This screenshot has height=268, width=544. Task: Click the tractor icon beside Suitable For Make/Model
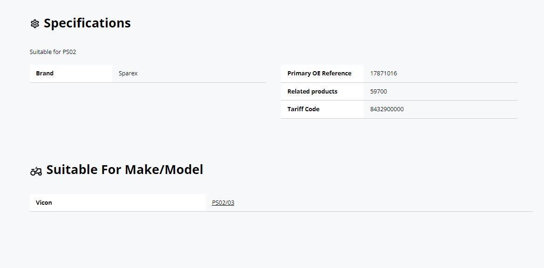(x=36, y=171)
